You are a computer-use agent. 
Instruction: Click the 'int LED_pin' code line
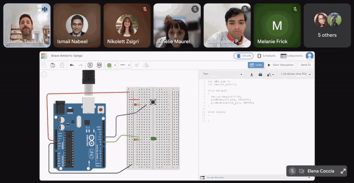coord(219,81)
